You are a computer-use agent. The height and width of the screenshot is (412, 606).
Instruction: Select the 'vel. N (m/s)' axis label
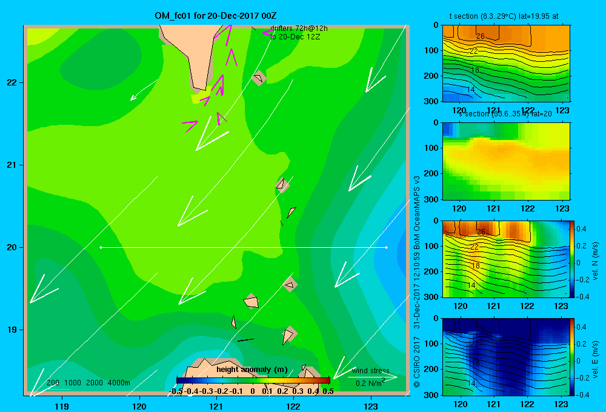pyautogui.click(x=595, y=261)
